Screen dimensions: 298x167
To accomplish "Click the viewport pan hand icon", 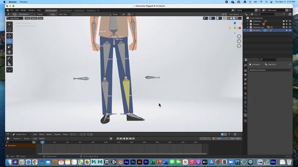I will [x=239, y=41].
